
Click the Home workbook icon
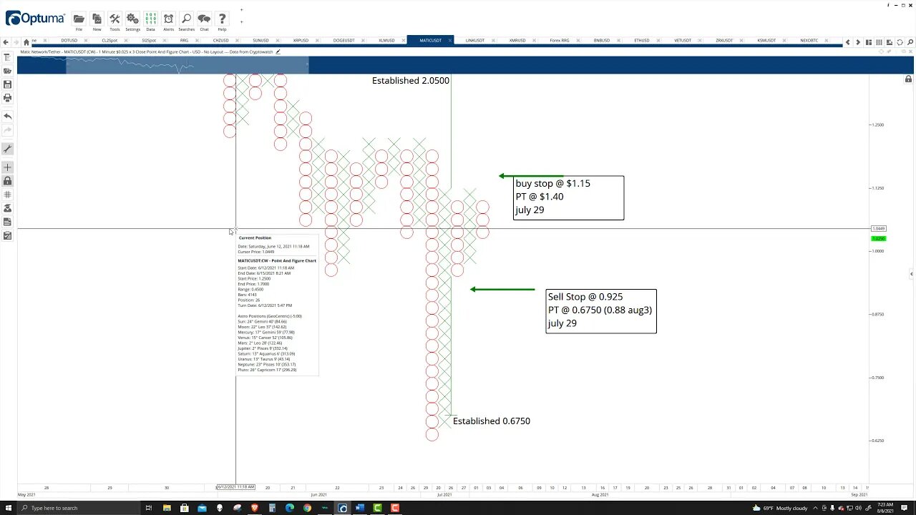26,41
